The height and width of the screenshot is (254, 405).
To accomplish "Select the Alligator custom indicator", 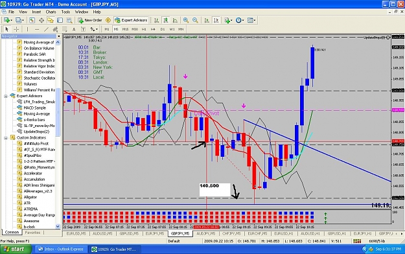I will [30, 197].
